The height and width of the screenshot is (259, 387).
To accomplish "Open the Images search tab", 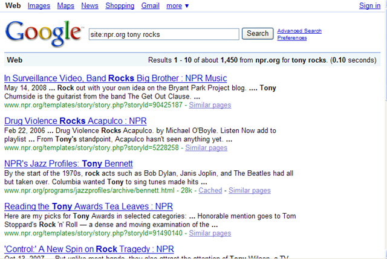I will (x=39, y=5).
